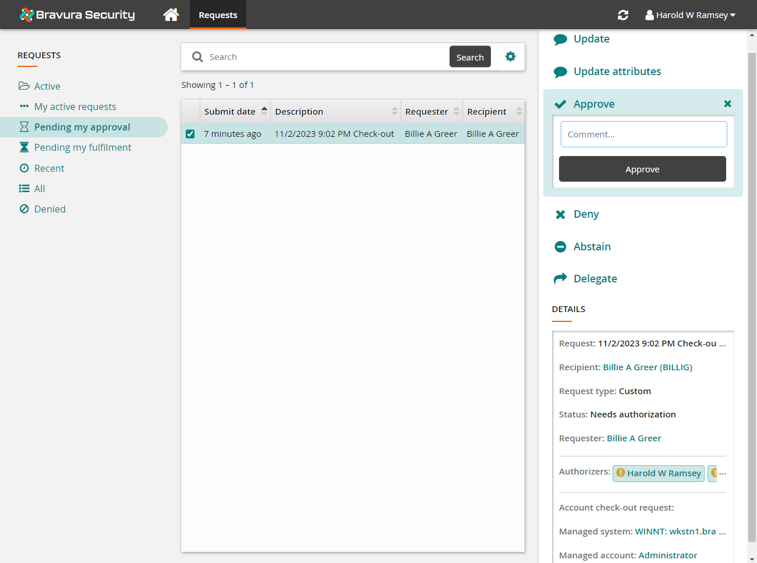Click the right panel vertical scrollbar
The width and height of the screenshot is (757, 563).
coord(752,291)
